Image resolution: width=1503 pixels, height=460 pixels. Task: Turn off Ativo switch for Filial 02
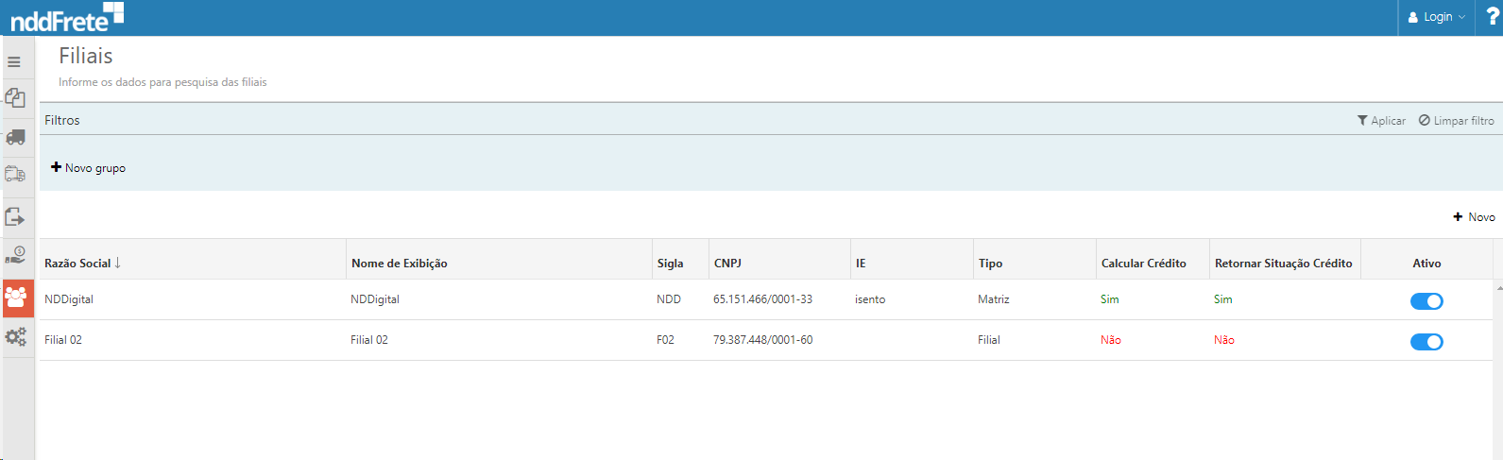(x=1426, y=342)
